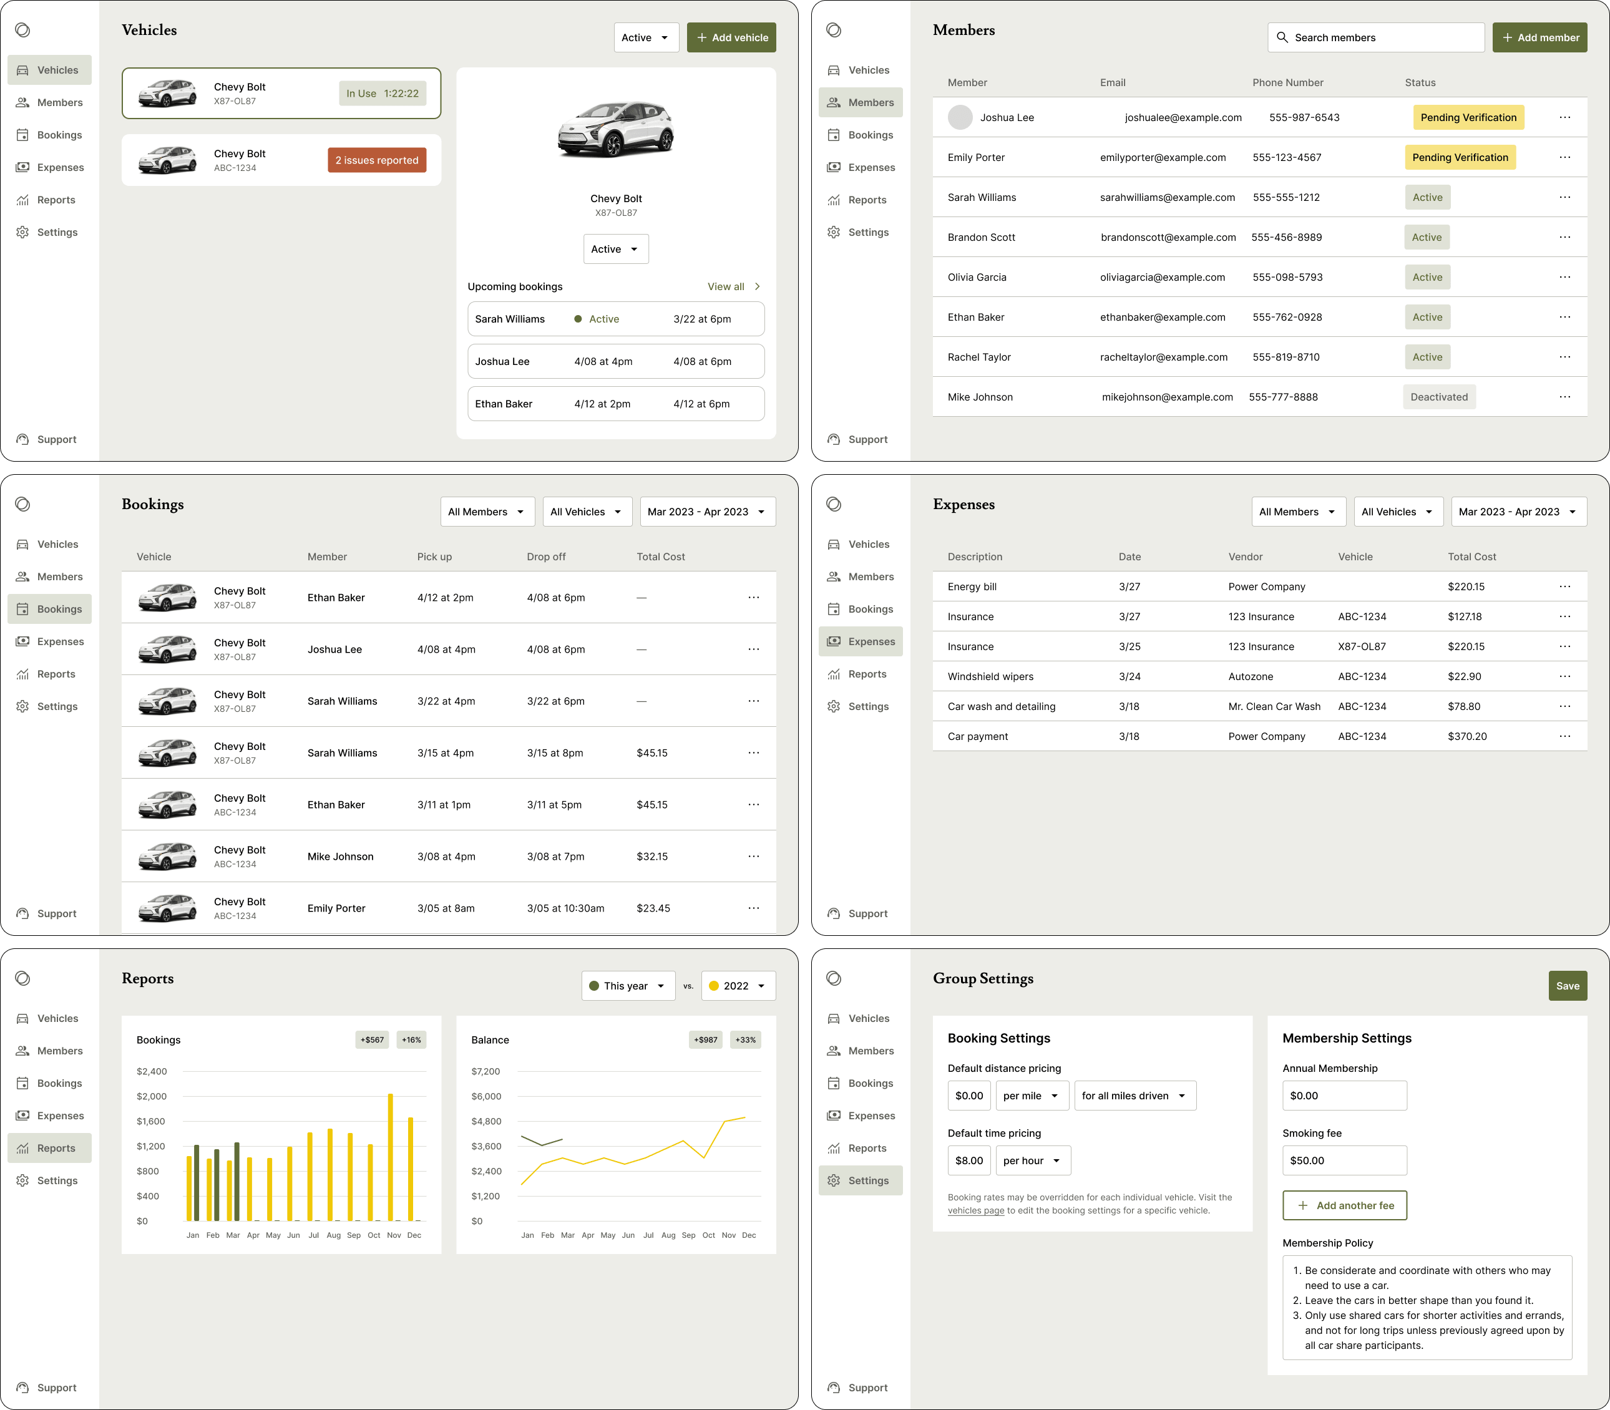Go to Vehicles in Group Settings sidebar
1610x1410 pixels.
pos(860,1018)
